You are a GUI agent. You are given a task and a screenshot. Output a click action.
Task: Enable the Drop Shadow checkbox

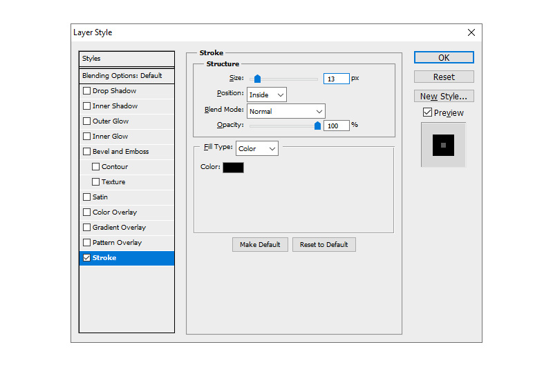pyautogui.click(x=86, y=91)
